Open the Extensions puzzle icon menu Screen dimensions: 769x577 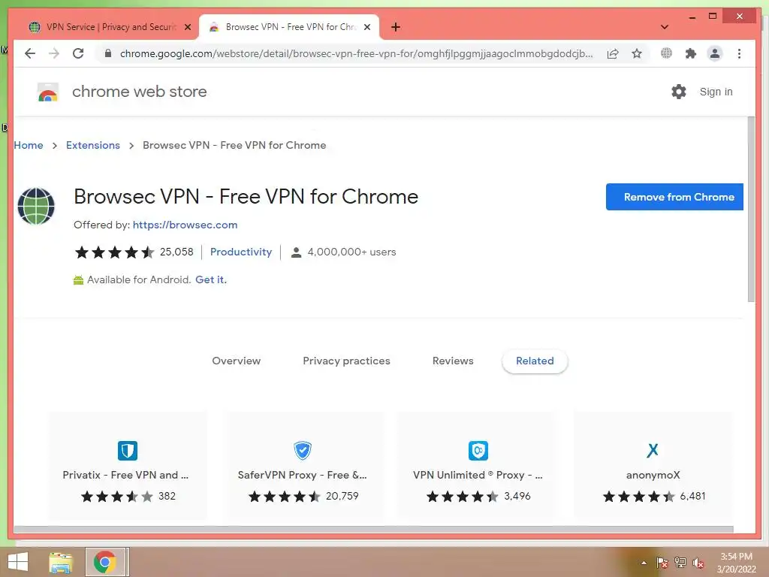pyautogui.click(x=691, y=53)
